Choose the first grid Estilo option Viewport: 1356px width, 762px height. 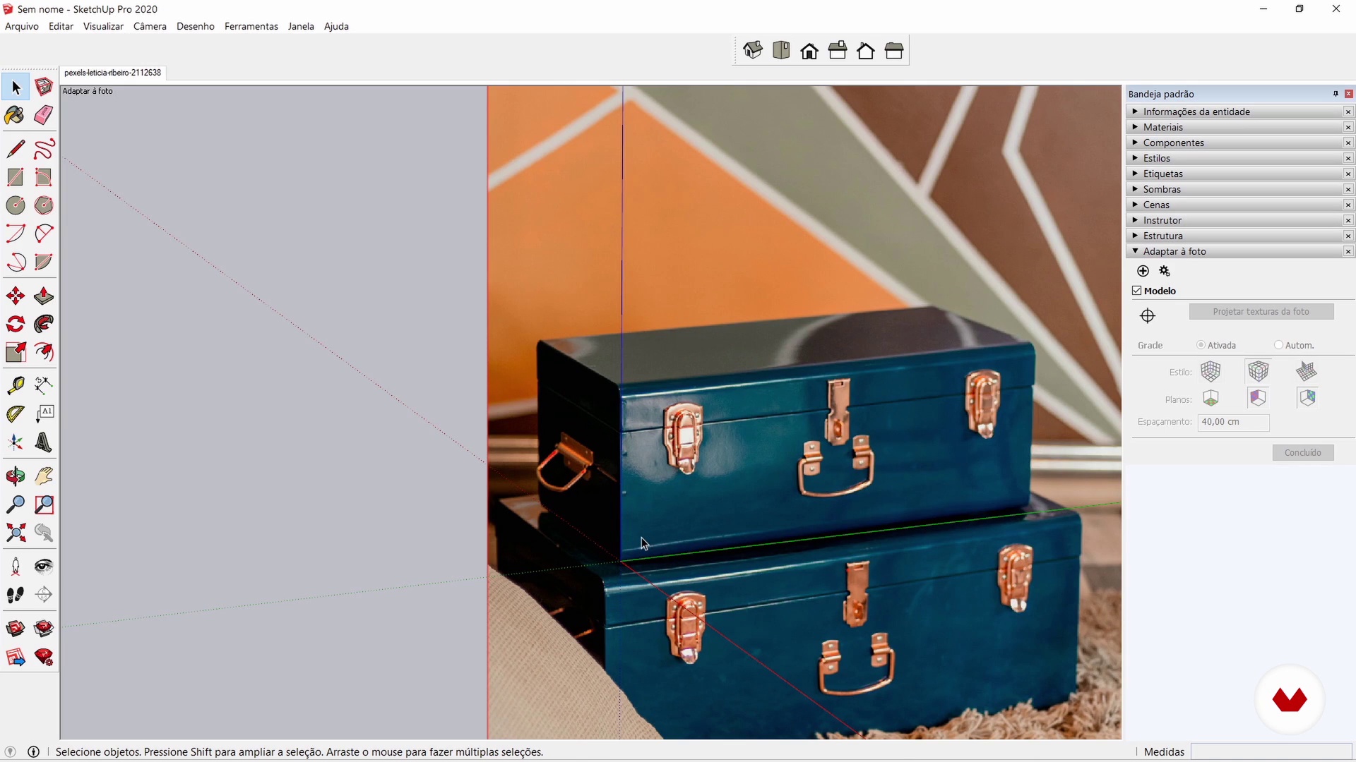[1211, 371]
